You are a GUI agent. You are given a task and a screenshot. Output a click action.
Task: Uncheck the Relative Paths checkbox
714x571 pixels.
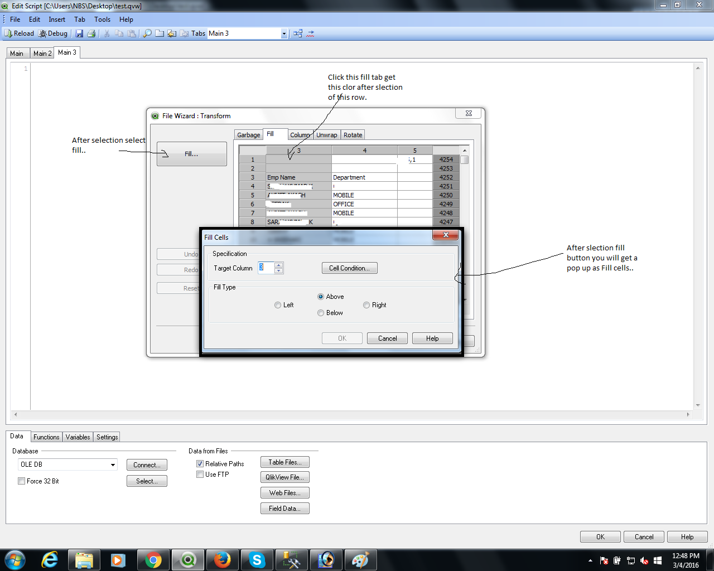(200, 464)
